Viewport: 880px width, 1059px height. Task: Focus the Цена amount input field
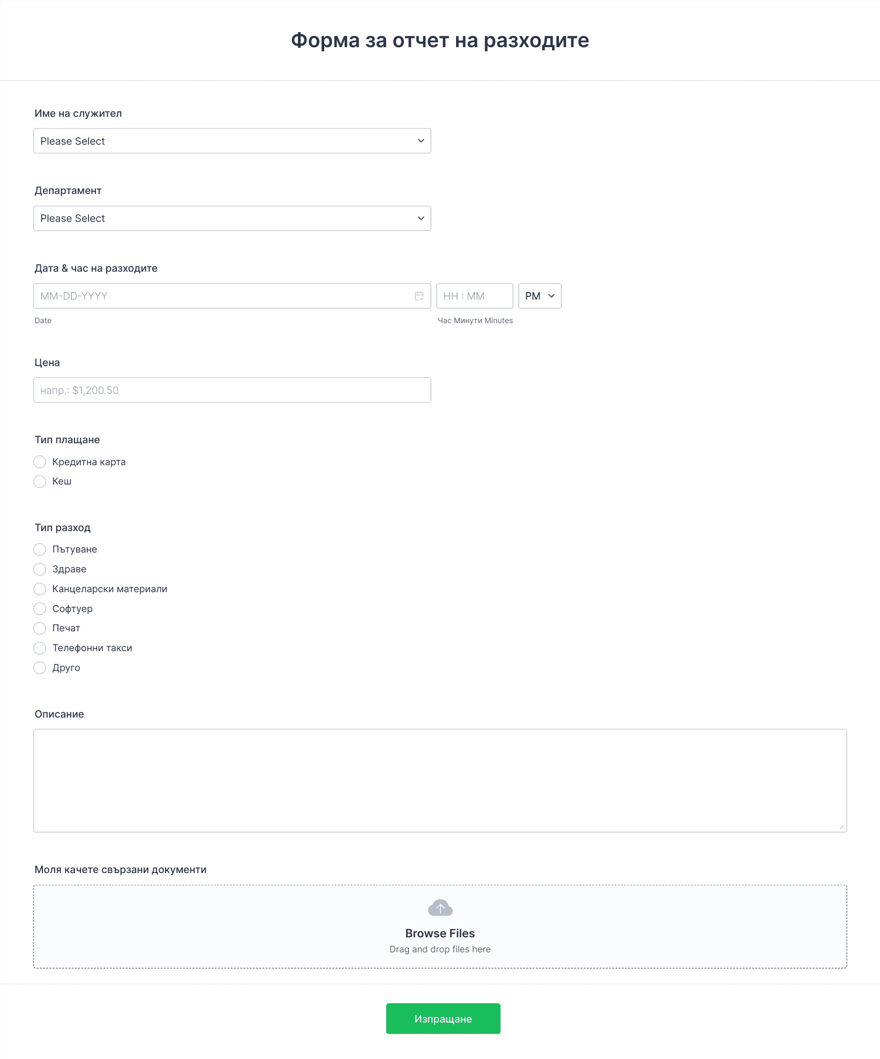232,390
